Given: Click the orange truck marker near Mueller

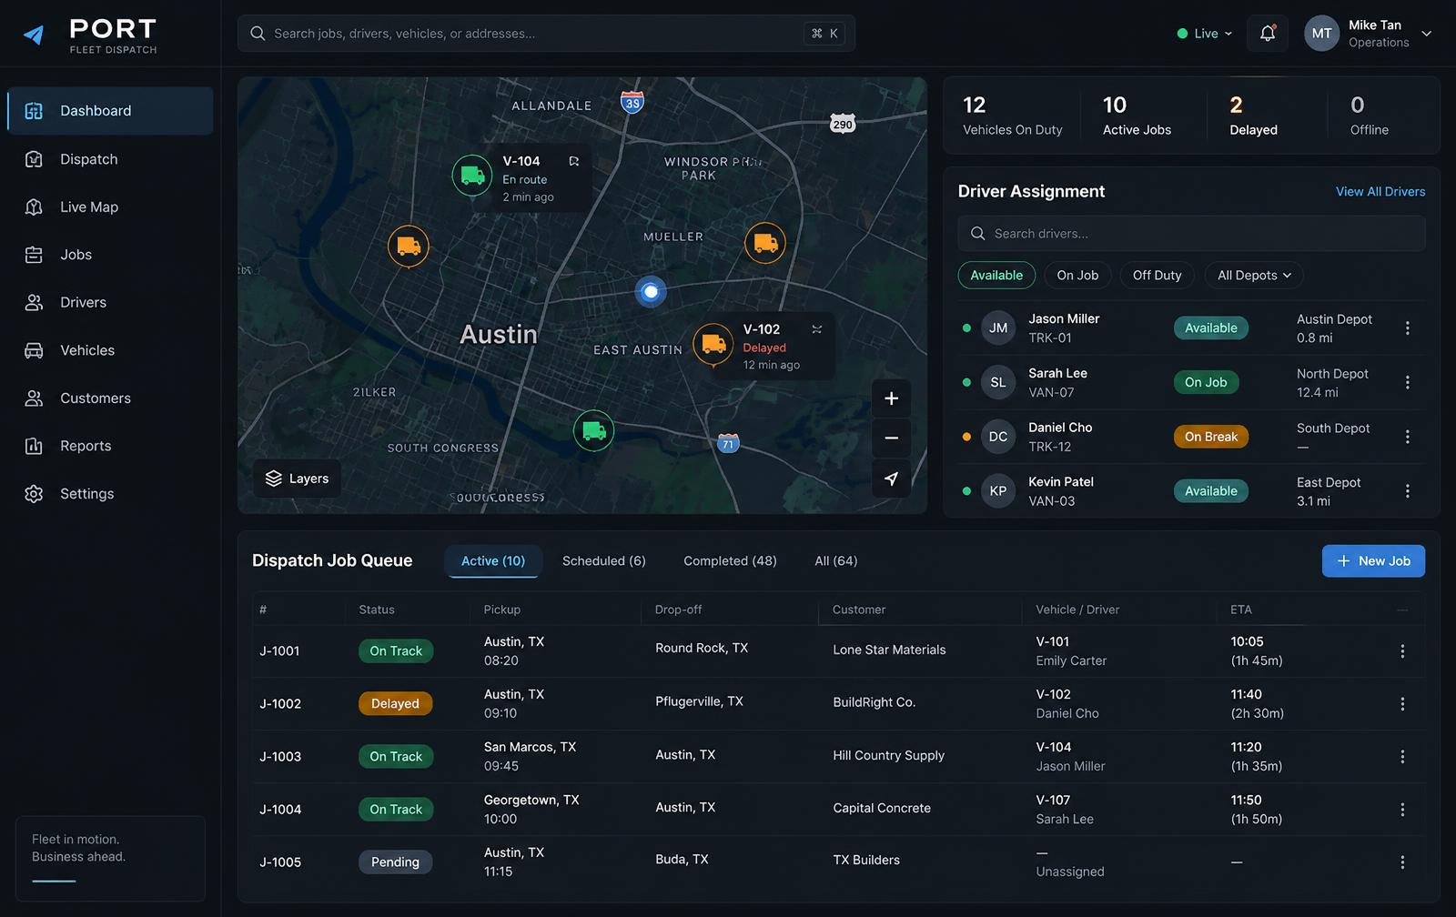Looking at the screenshot, I should (765, 244).
